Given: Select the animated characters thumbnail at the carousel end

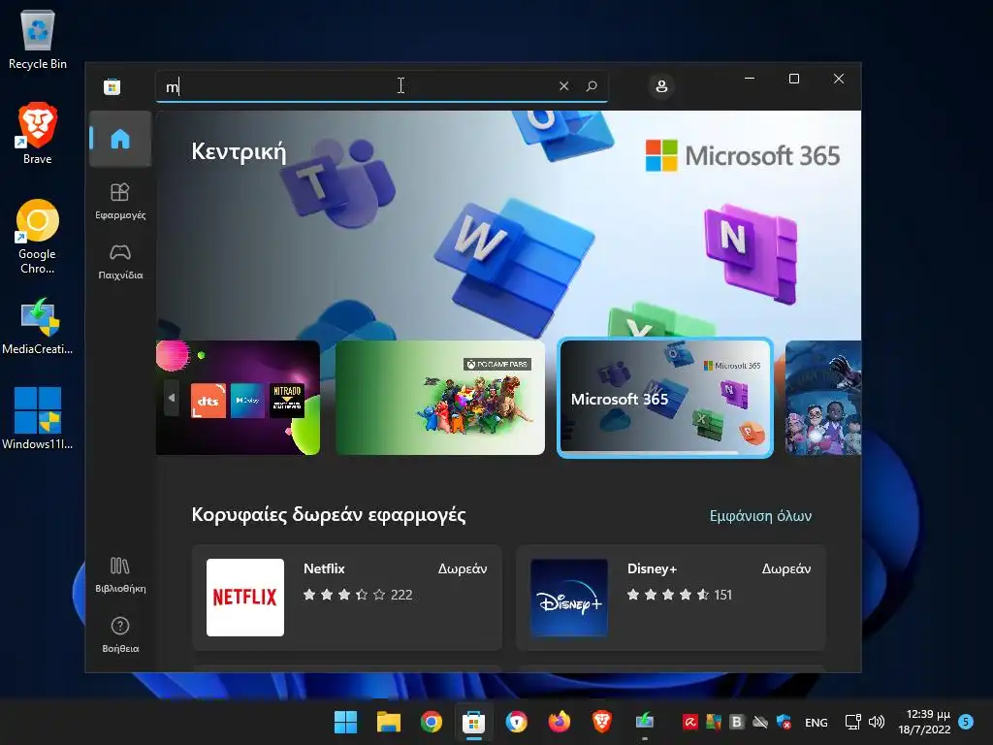Looking at the screenshot, I should tap(823, 398).
